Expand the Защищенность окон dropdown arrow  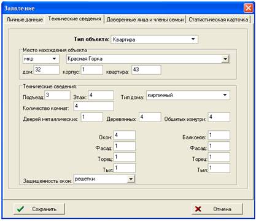(131, 179)
